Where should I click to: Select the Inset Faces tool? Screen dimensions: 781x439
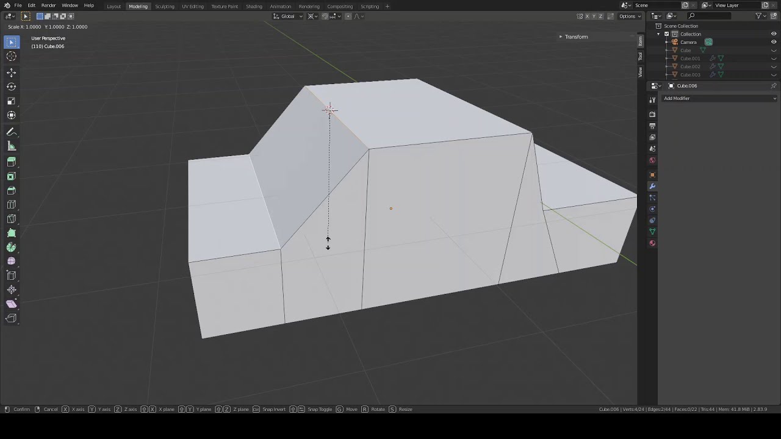11,176
